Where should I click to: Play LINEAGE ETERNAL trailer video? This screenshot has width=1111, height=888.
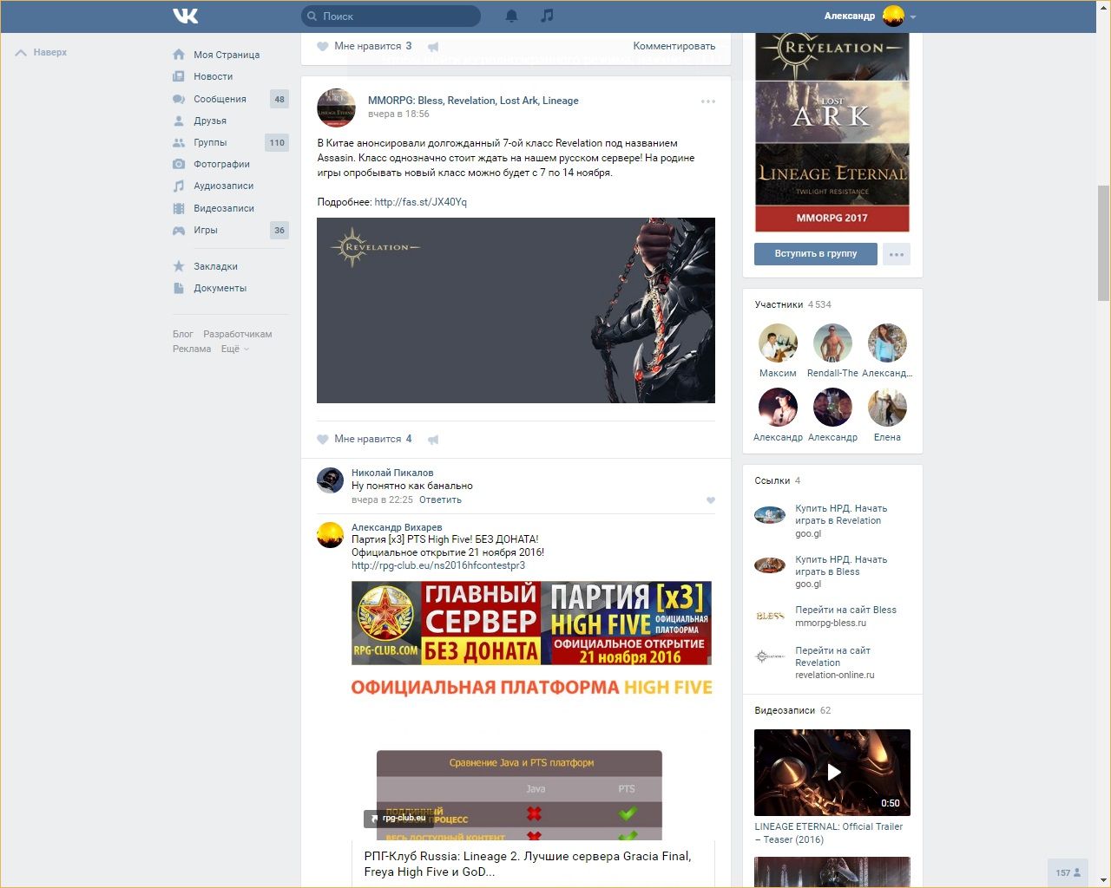click(x=832, y=773)
